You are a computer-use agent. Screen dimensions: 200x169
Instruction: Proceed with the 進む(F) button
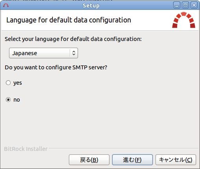(132, 160)
